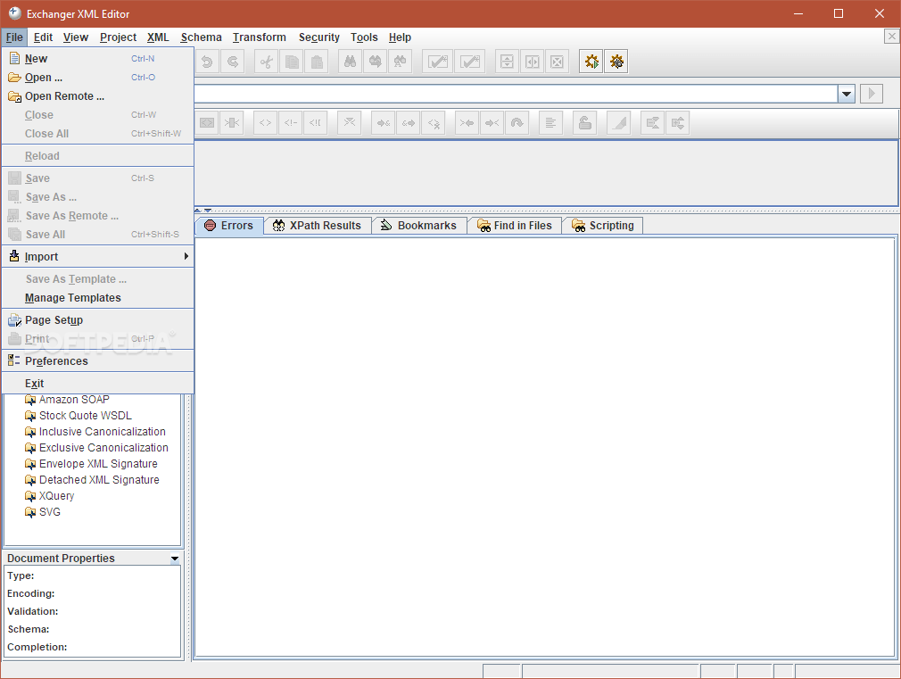
Task: Click the comment <!- icon
Action: coord(291,122)
